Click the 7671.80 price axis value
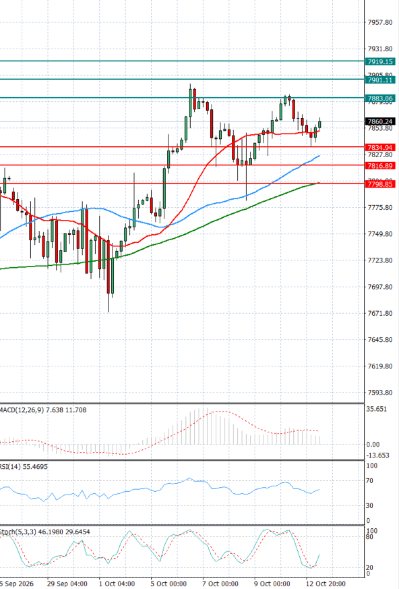 click(x=380, y=313)
